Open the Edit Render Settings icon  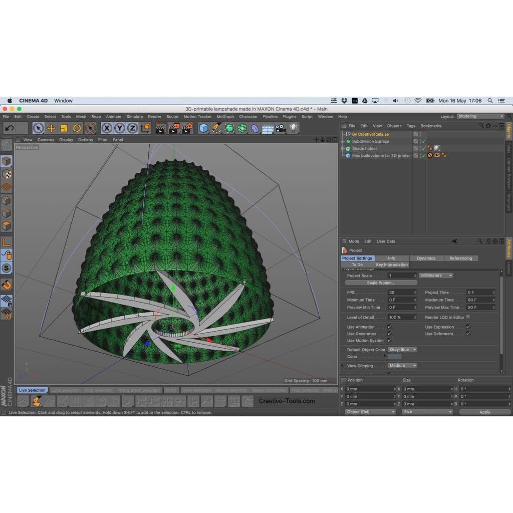click(x=187, y=128)
